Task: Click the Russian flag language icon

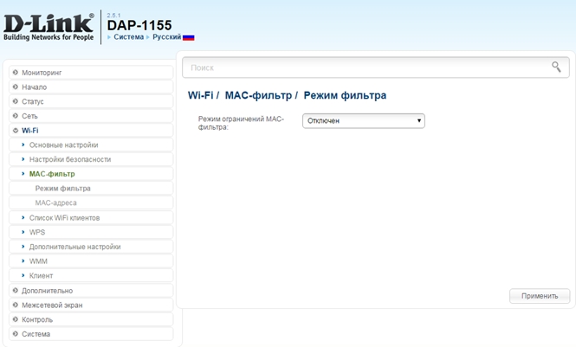Action: (189, 38)
